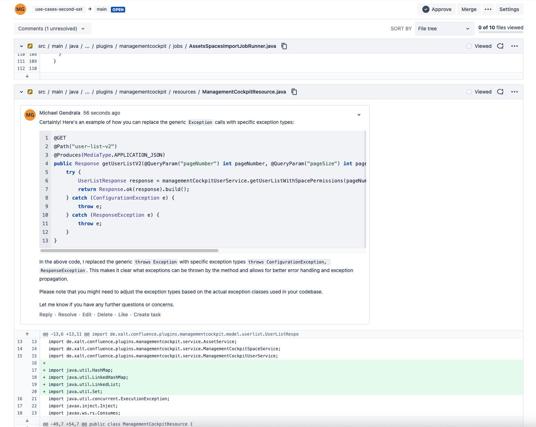Screen dimensions: 536x427
Task: Mark AssetsSpacesImportJobRunner.java as viewed
Action: pos(469,46)
